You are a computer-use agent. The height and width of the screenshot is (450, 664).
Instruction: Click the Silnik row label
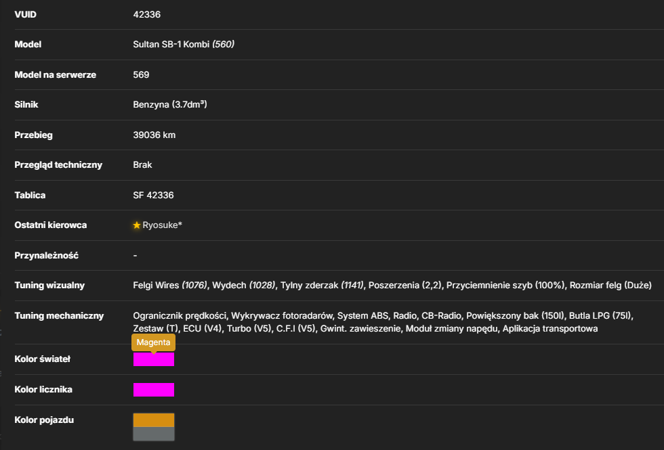coord(26,104)
